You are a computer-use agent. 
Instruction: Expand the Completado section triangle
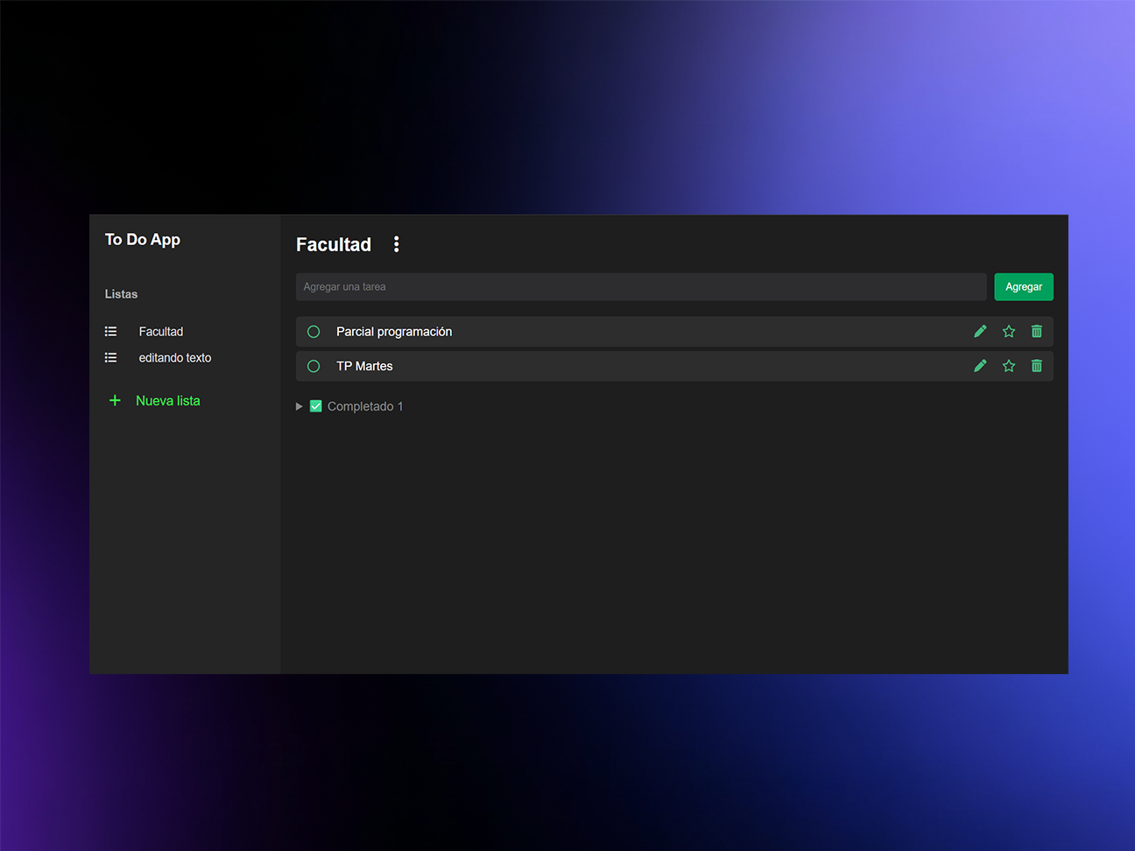[300, 406]
